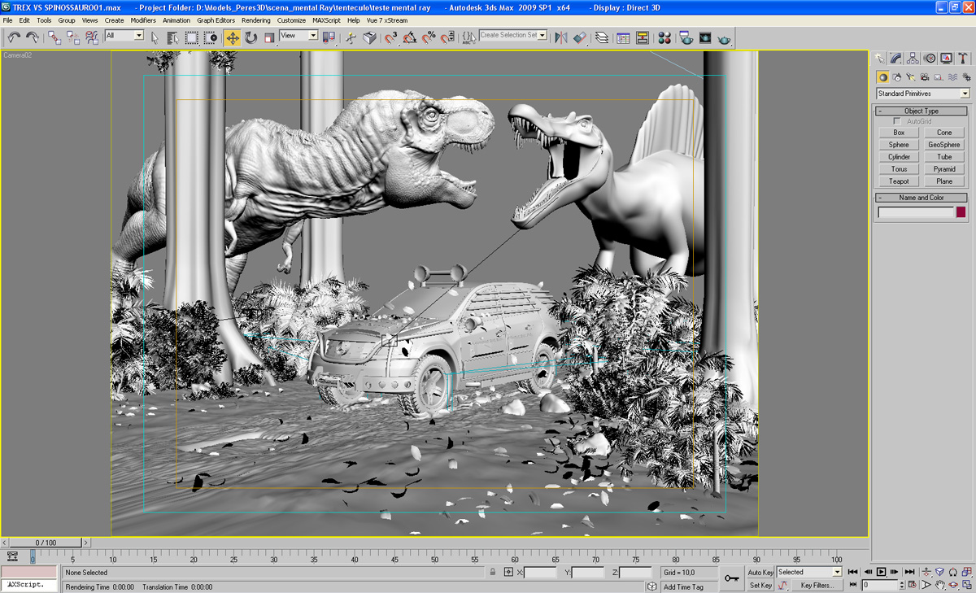
Task: Collapse the Object Type rollout
Action: (x=922, y=111)
